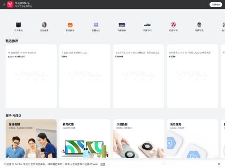Open the 在线客服 online service card
Viewport: 225px width, 168px height.
tap(31, 139)
